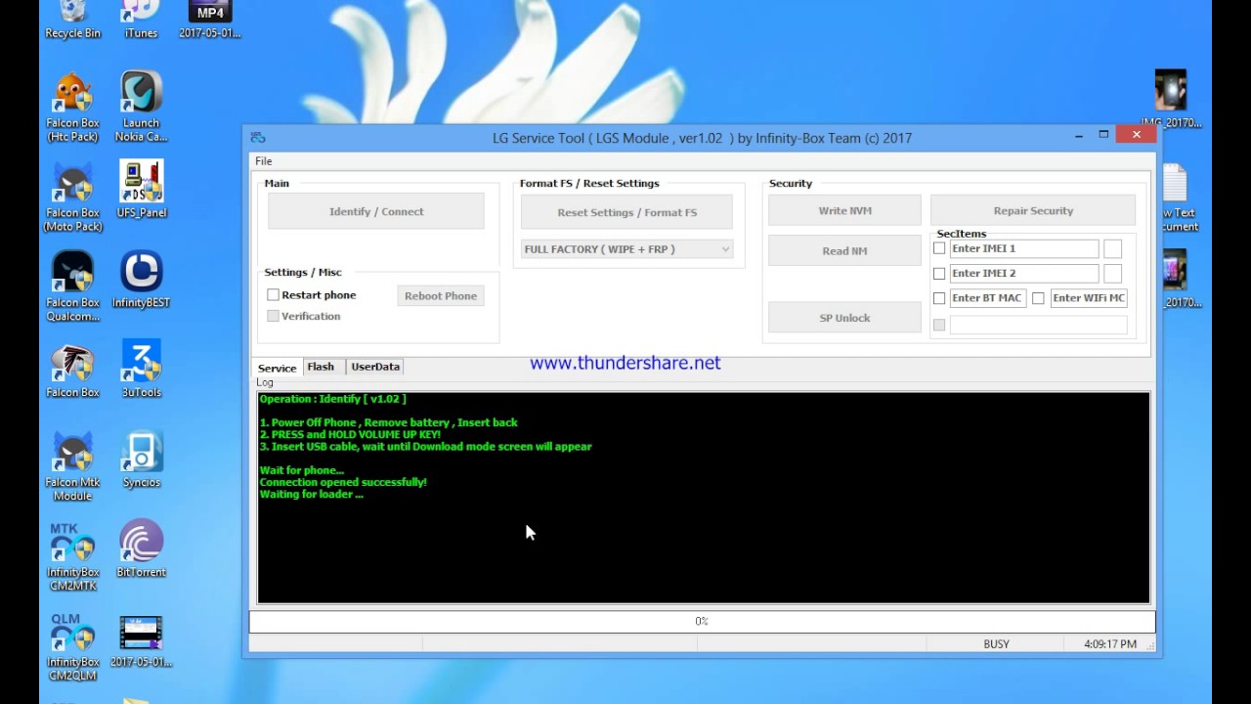Click 'PRESS and HOLD VOLUME UP KEY!' line
The image size is (1251, 704).
coord(350,434)
